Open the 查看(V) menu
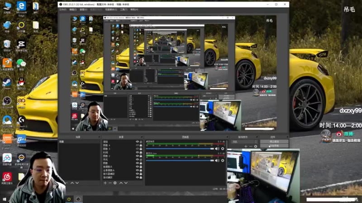 pos(83,9)
